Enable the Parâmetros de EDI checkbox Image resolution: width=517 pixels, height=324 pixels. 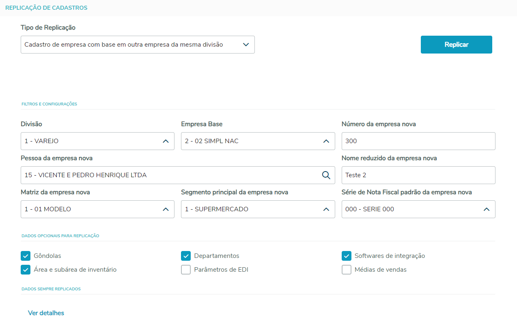coord(186,270)
